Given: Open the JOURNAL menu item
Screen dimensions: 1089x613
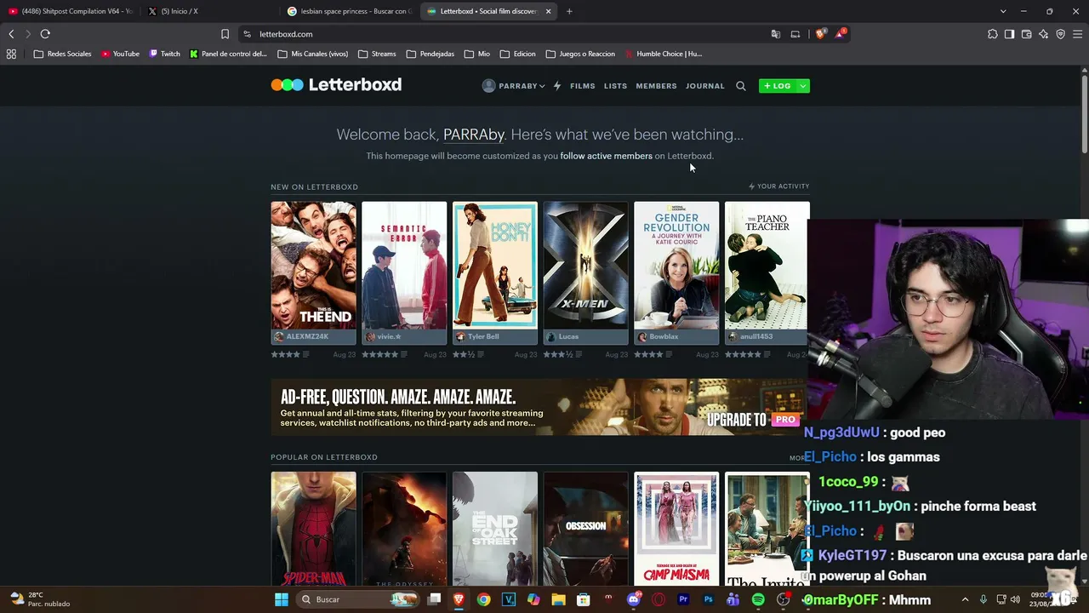Looking at the screenshot, I should pos(705,86).
